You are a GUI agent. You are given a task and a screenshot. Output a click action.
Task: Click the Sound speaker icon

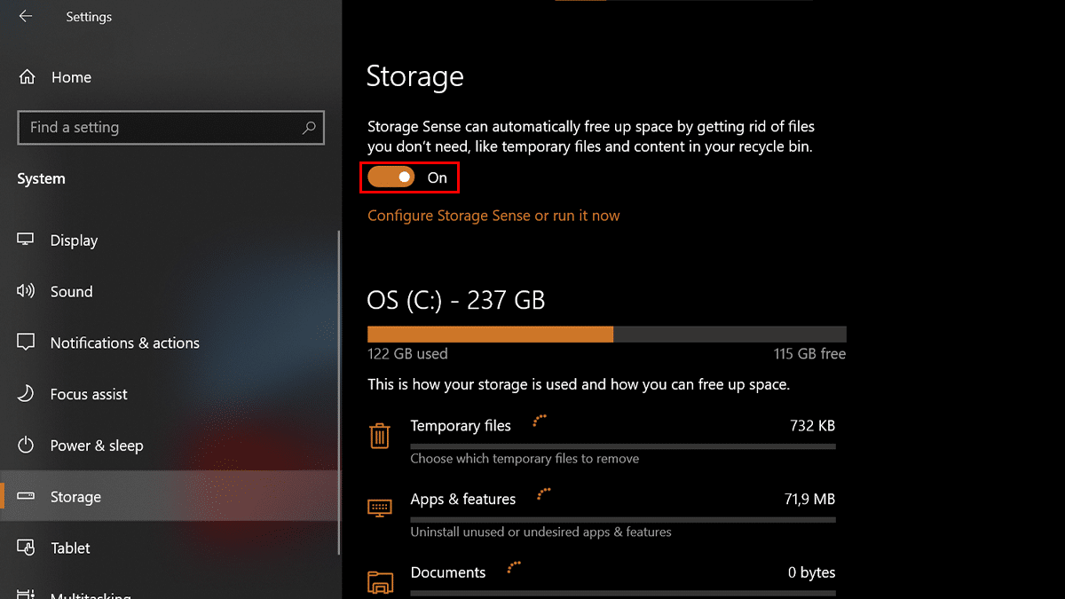(x=26, y=292)
